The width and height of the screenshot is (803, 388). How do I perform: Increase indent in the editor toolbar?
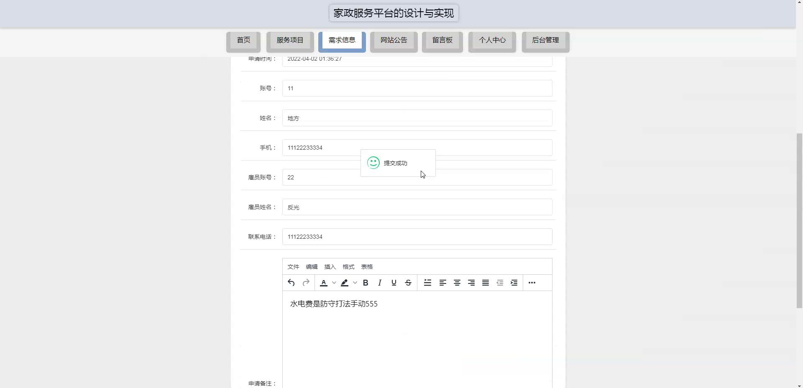pos(514,283)
